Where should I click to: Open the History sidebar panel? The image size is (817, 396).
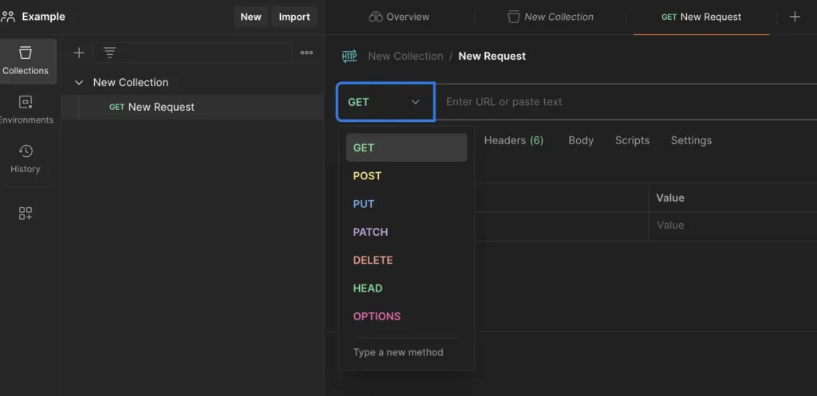26,159
